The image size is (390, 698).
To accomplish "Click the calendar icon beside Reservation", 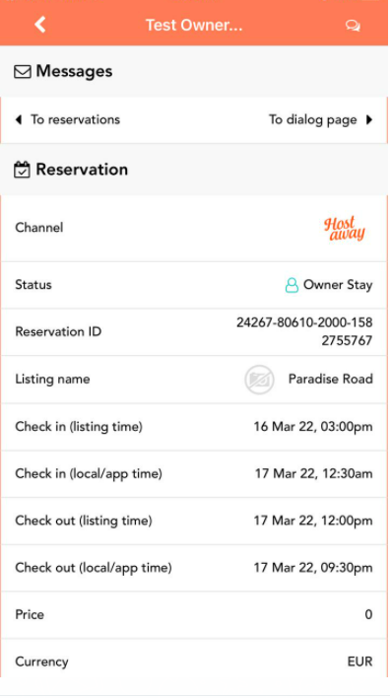I will 23,170.
